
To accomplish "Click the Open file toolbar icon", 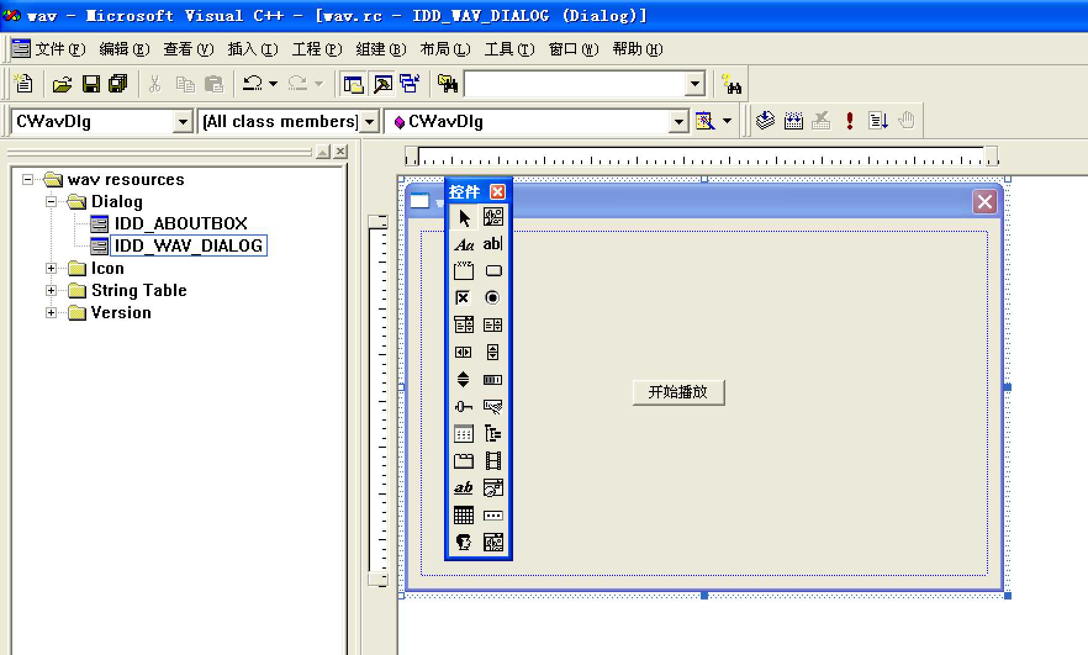I will (62, 83).
